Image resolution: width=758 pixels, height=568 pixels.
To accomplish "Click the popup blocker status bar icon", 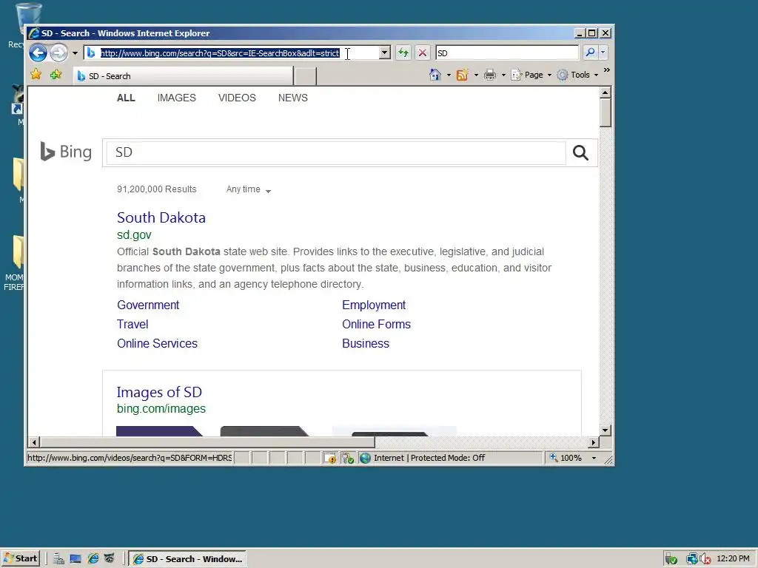I will pos(331,458).
